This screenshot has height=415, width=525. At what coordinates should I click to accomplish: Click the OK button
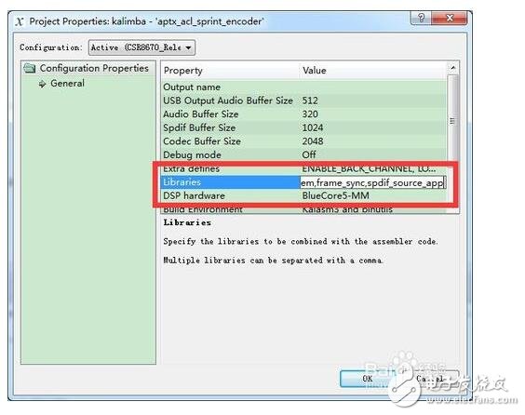coord(368,379)
